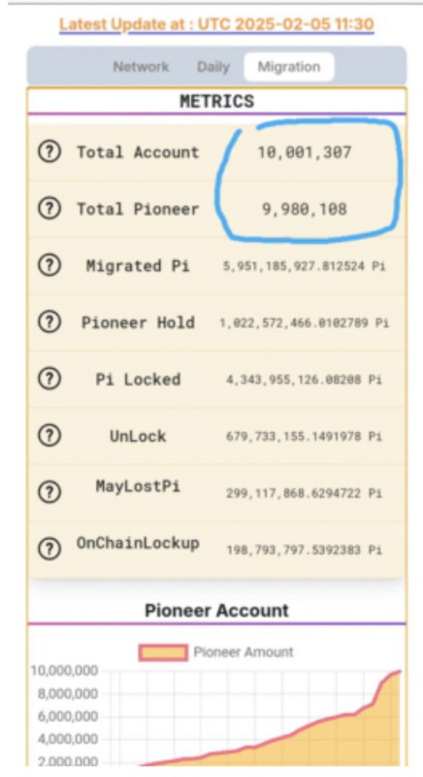The image size is (423, 777).
Task: Show info for Pi Locked question icon
Action: coord(49,379)
